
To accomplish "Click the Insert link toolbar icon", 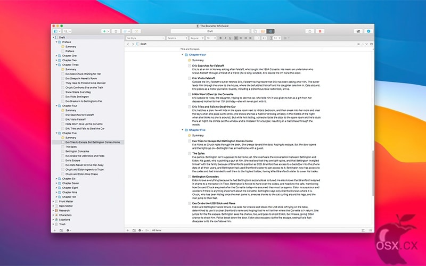I will (x=126, y=31).
